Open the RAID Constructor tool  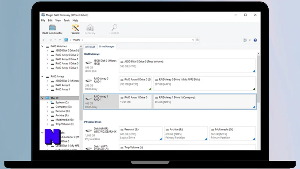coord(52,29)
